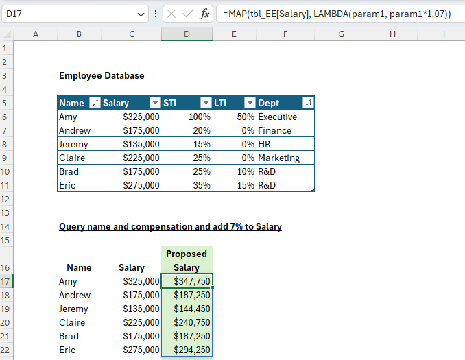Open the LTI column filter dropdown
Screen dimensions: 465x360
pyautogui.click(x=250, y=103)
